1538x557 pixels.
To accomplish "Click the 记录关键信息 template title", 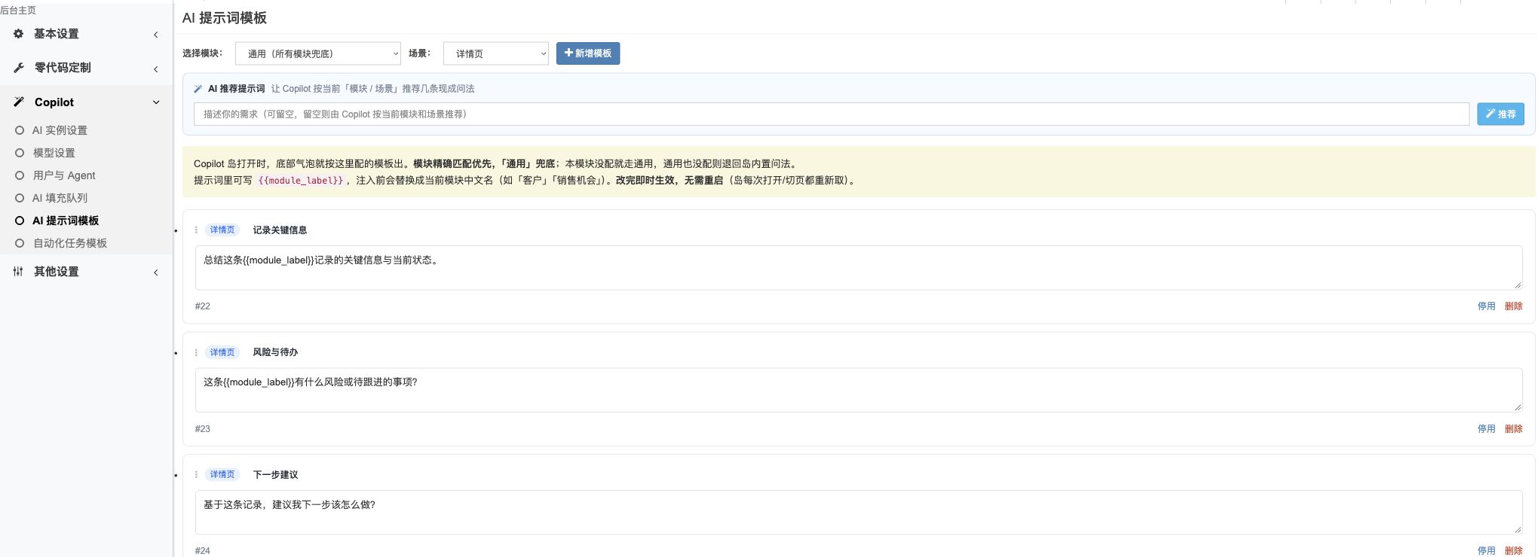I will 280,230.
